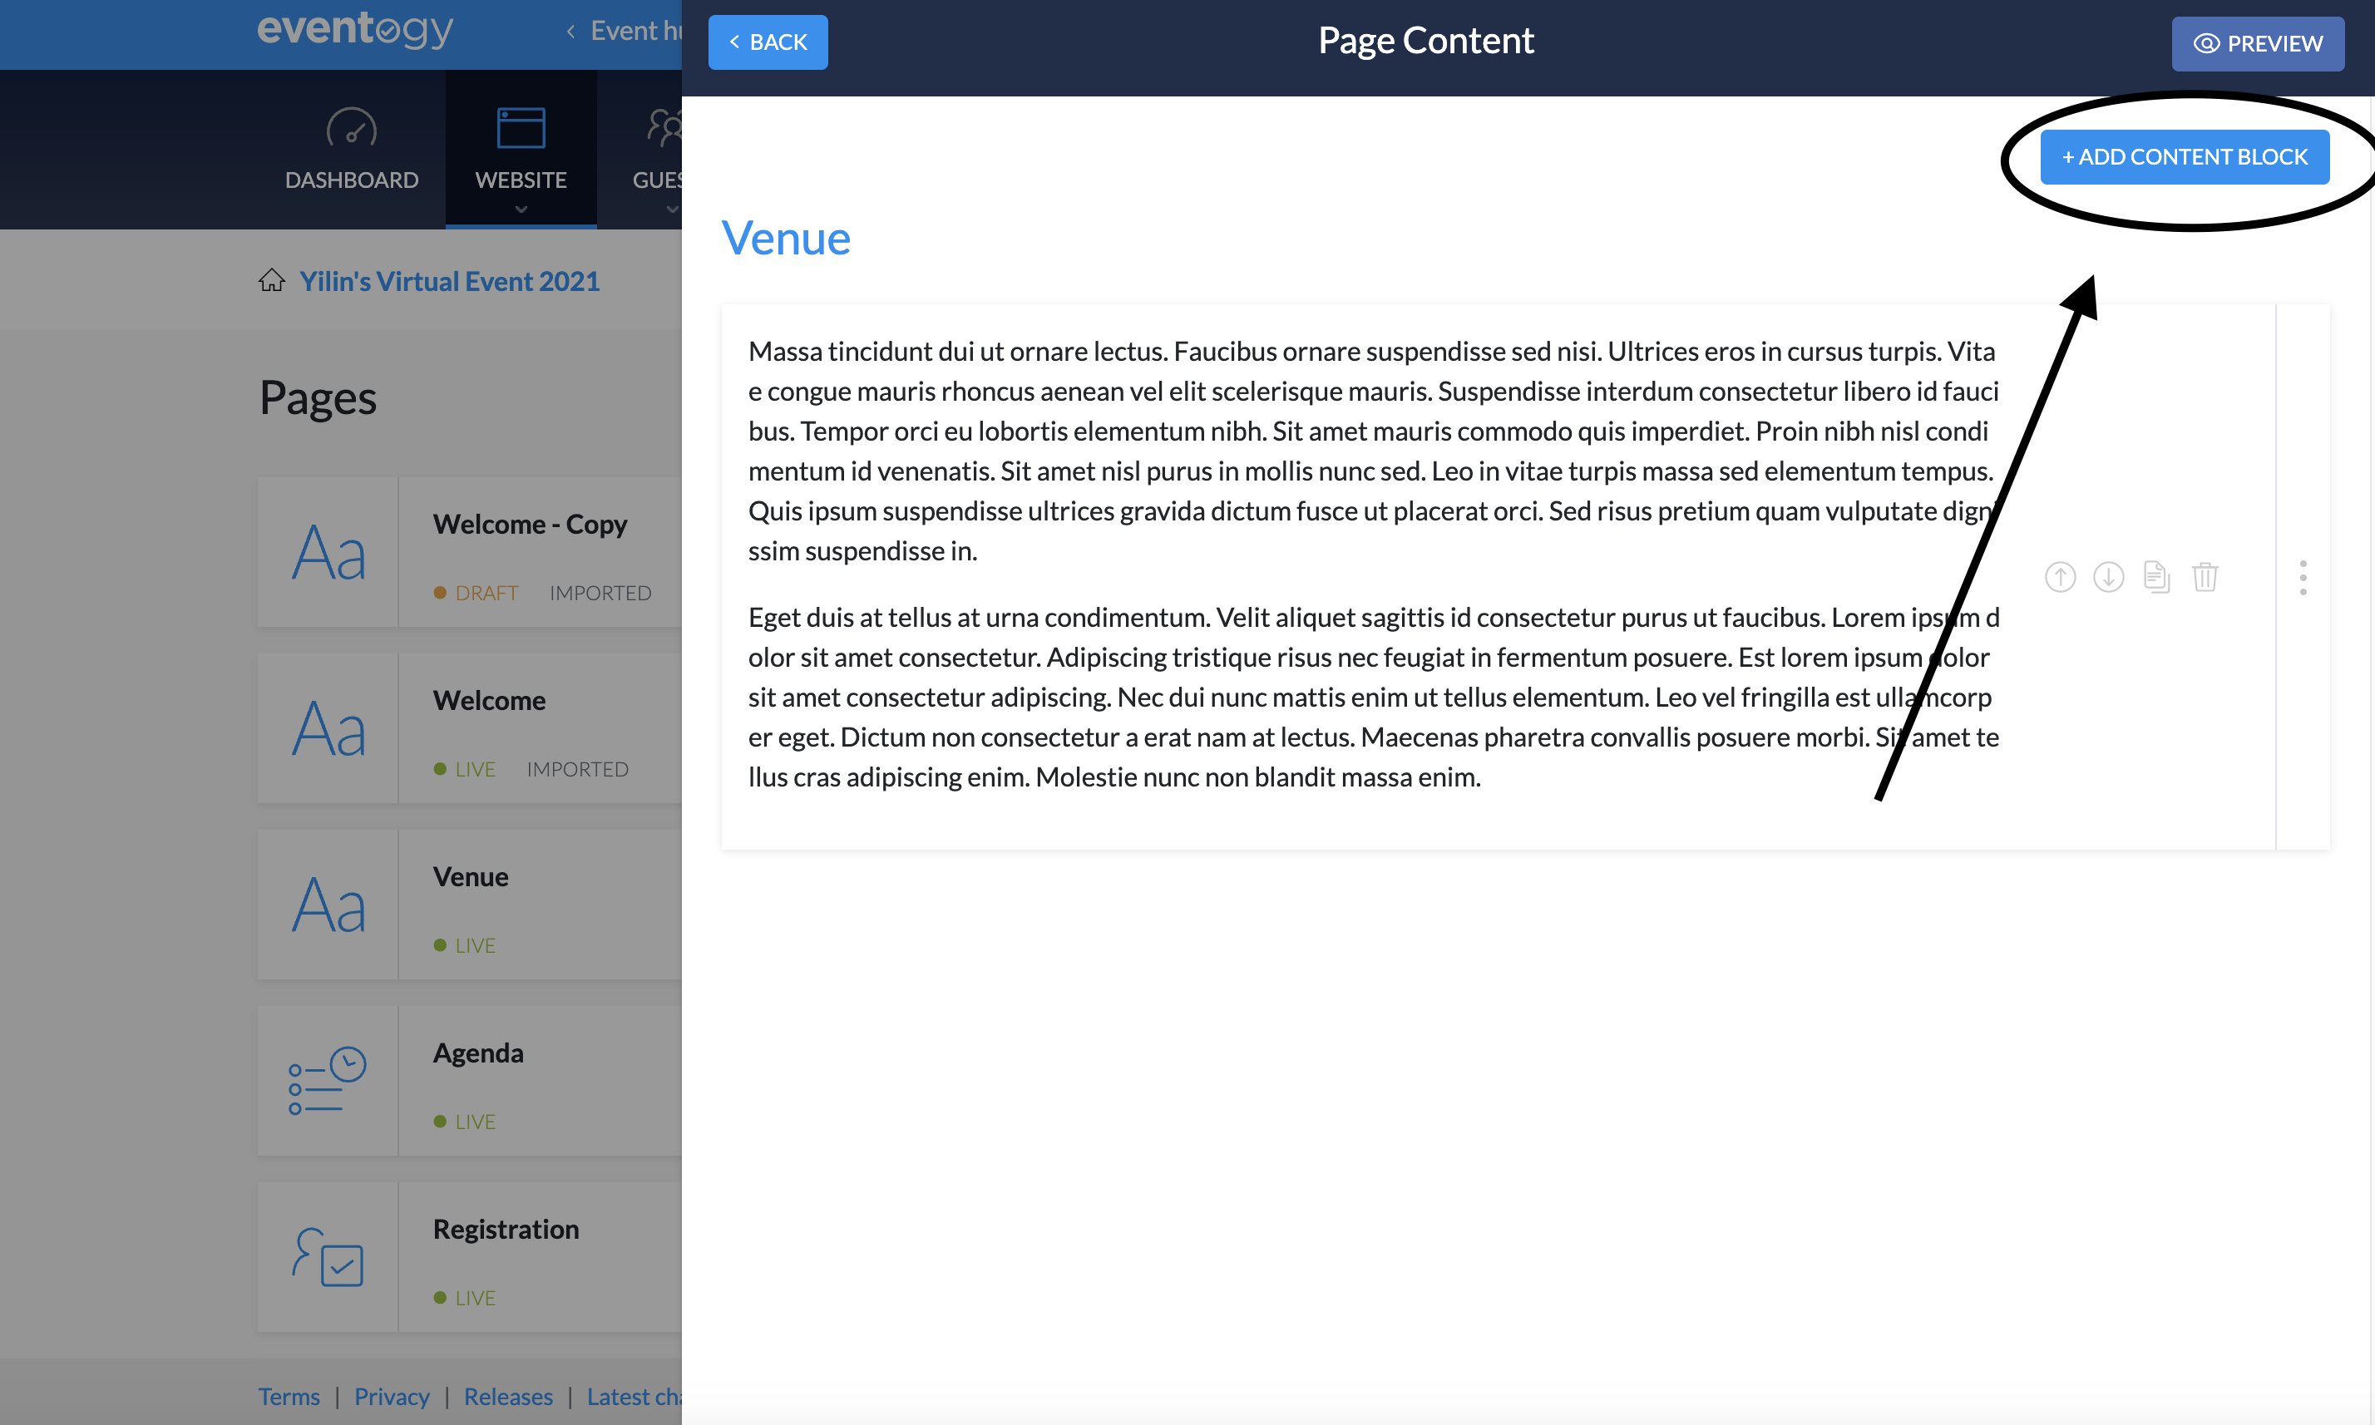Click the LIVE status of Agenda page
The image size is (2375, 1425).
(x=465, y=1122)
